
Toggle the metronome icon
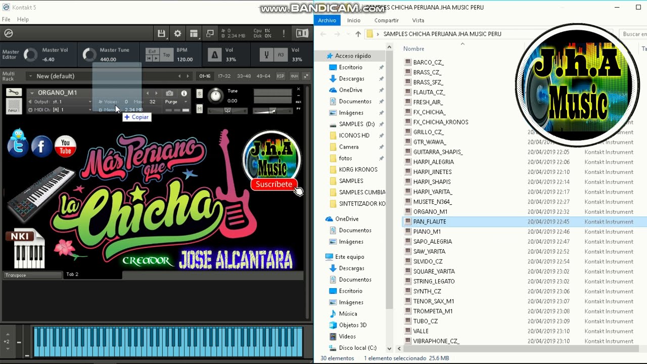(x=214, y=55)
